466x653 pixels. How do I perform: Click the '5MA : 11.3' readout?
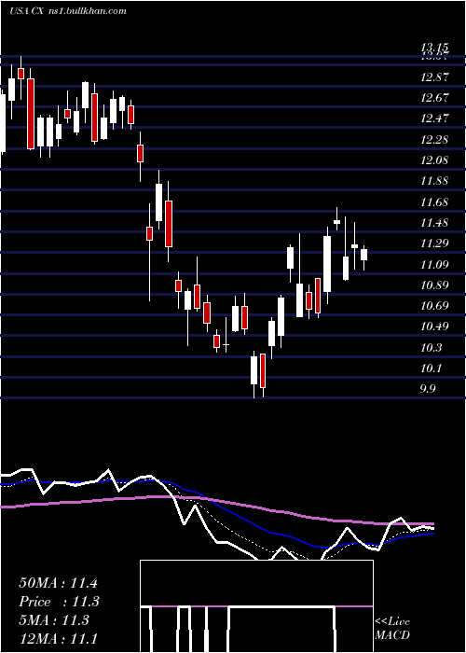pyautogui.click(x=54, y=620)
